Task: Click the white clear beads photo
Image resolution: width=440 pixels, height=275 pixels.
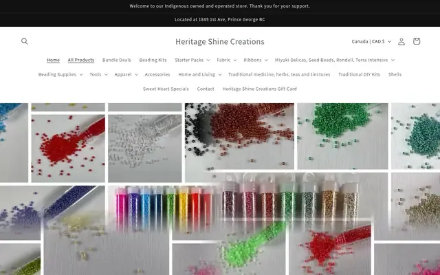Action: coord(145,148)
